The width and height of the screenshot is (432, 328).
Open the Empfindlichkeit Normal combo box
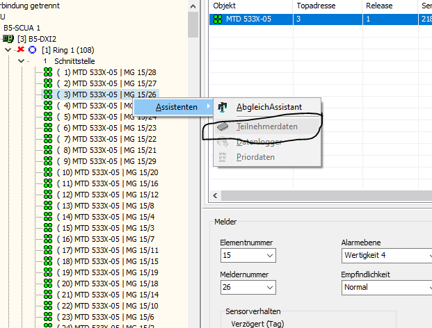(387, 288)
